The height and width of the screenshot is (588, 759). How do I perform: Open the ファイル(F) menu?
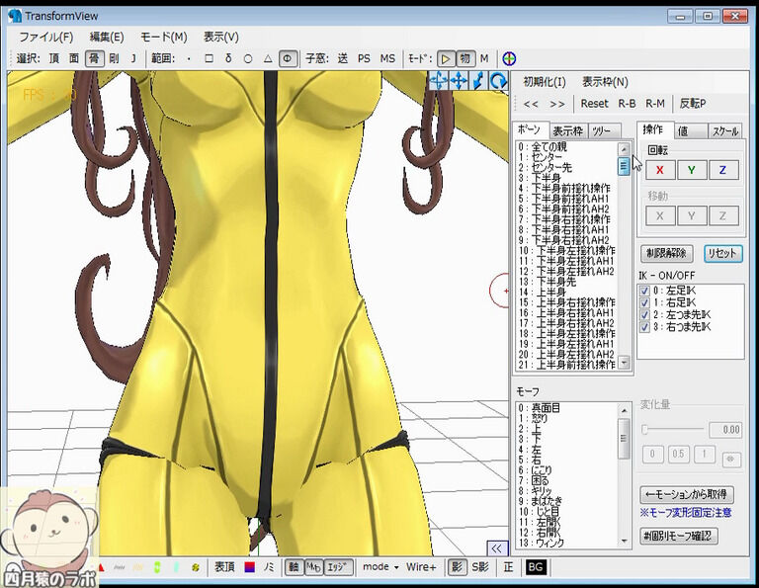coord(46,38)
